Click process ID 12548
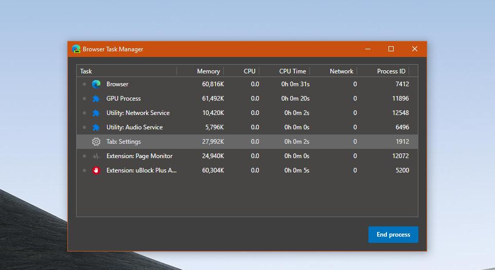The height and width of the screenshot is (270, 495). (401, 113)
